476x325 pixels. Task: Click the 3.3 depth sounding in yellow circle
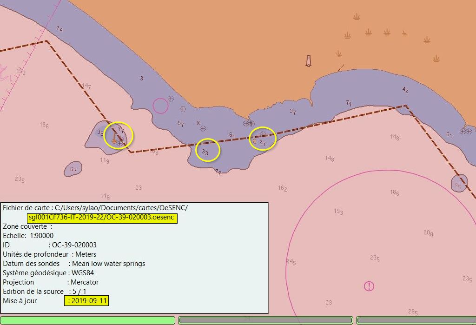tap(205, 152)
